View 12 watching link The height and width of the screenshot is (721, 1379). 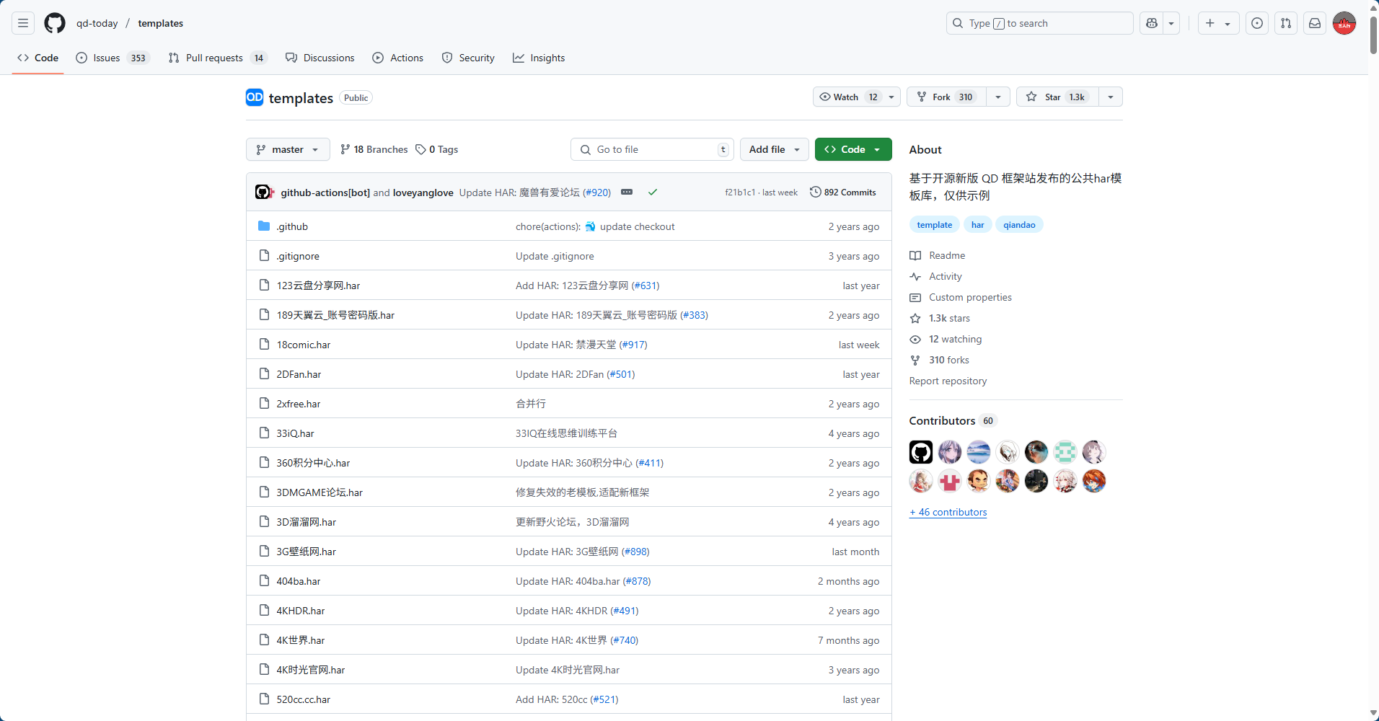pos(946,339)
